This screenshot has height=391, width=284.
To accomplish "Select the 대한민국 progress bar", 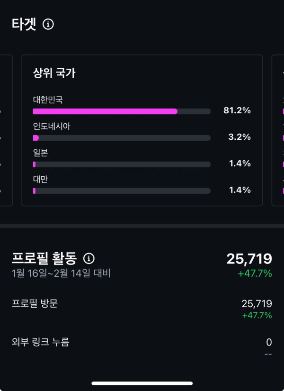I will point(122,111).
